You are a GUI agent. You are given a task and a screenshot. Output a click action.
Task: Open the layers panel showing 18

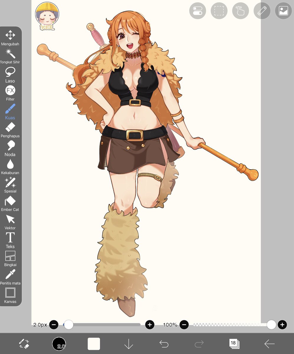(x=234, y=344)
